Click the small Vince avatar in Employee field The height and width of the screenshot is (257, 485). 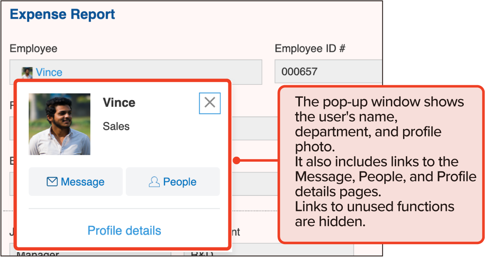[27, 72]
